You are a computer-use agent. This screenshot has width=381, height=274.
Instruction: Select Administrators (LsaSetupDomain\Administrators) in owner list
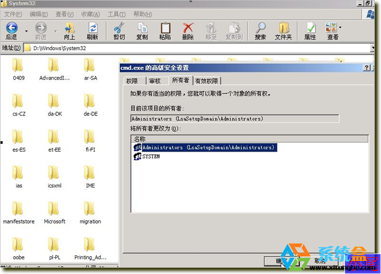(x=205, y=147)
